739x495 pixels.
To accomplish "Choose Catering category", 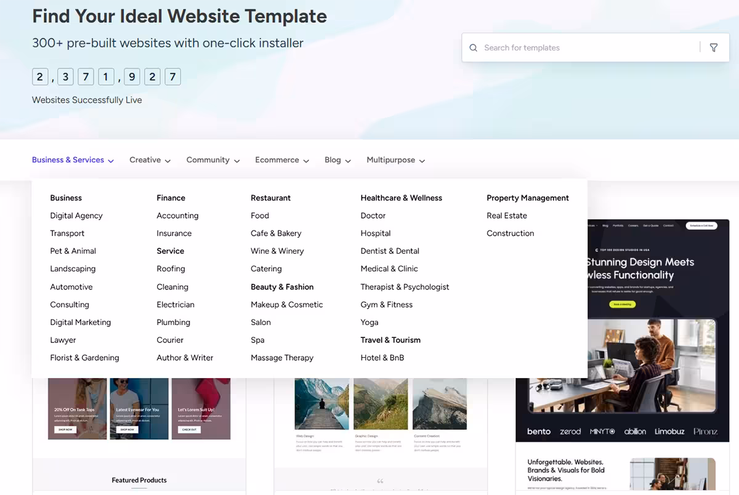I will [266, 269].
